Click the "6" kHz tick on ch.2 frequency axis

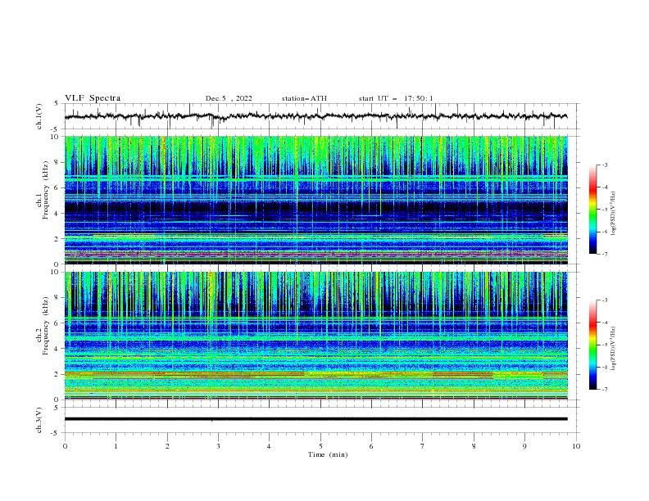(x=58, y=323)
